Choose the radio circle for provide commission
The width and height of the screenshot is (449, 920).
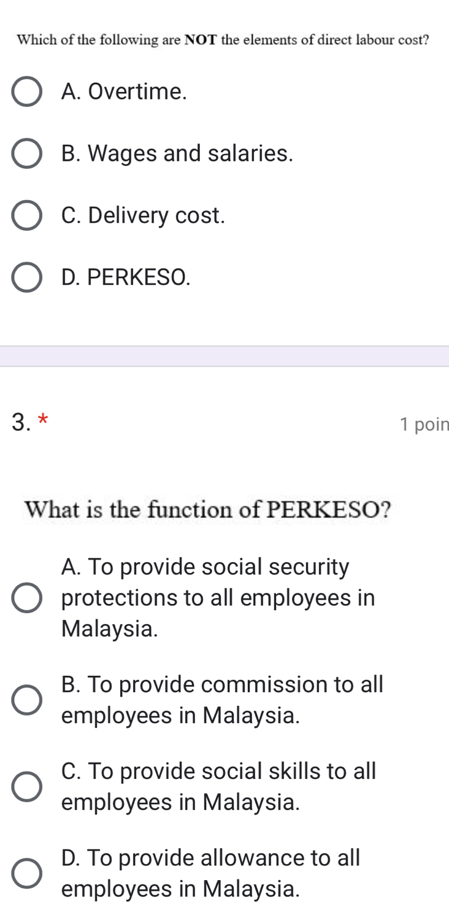coord(27,700)
